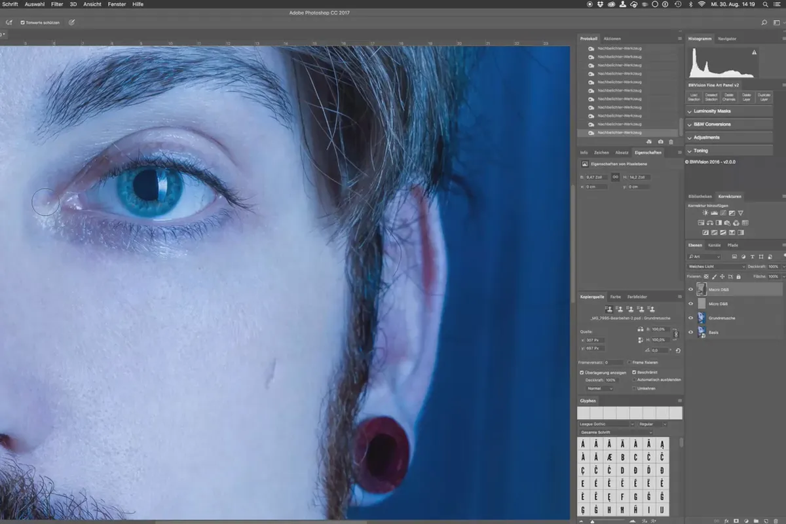Click lock all padlock icon in Ebenen
This screenshot has width=786, height=524.
click(x=738, y=276)
